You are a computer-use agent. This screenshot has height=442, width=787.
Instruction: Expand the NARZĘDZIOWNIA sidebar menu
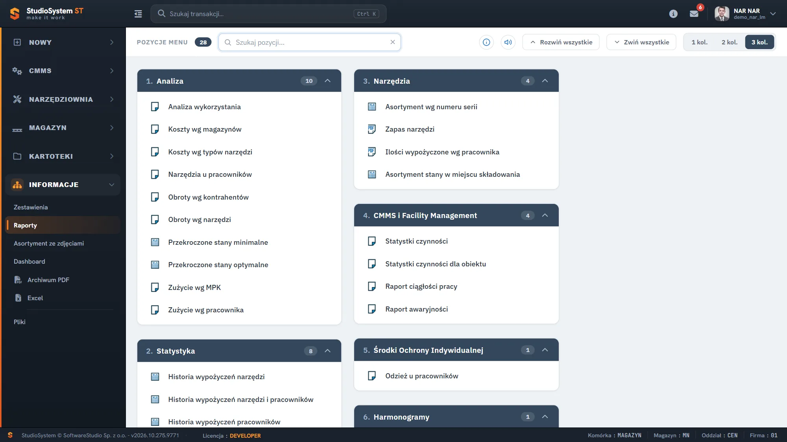coord(63,99)
